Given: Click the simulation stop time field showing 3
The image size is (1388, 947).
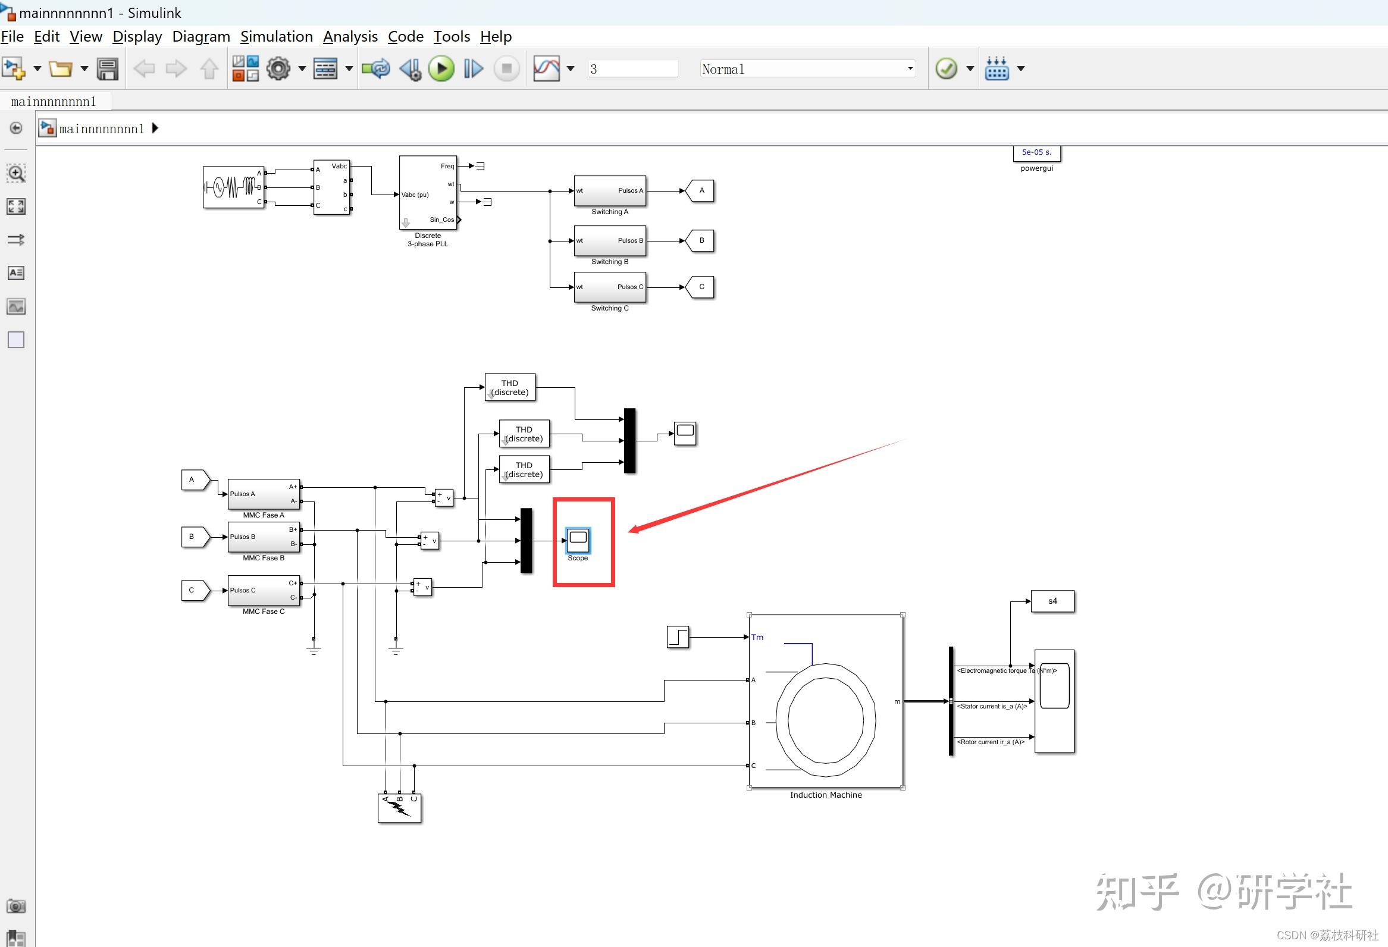Looking at the screenshot, I should (633, 68).
